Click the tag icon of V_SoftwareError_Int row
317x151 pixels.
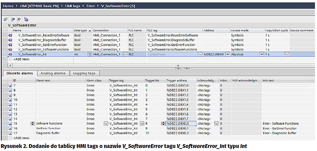point(10,54)
